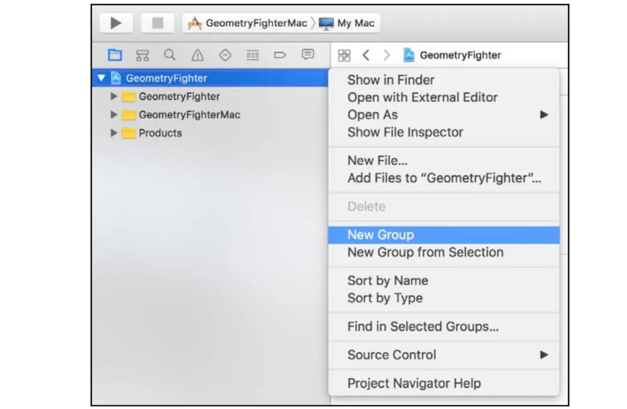Open the Find navigator magnifier icon
This screenshot has width=627, height=409.
coord(170,55)
